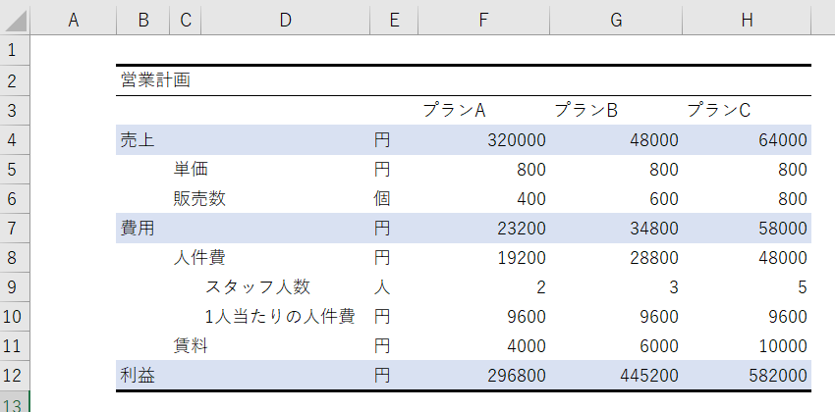This screenshot has width=835, height=412.
Task: Click the 費用 label cell
Action: (138, 228)
